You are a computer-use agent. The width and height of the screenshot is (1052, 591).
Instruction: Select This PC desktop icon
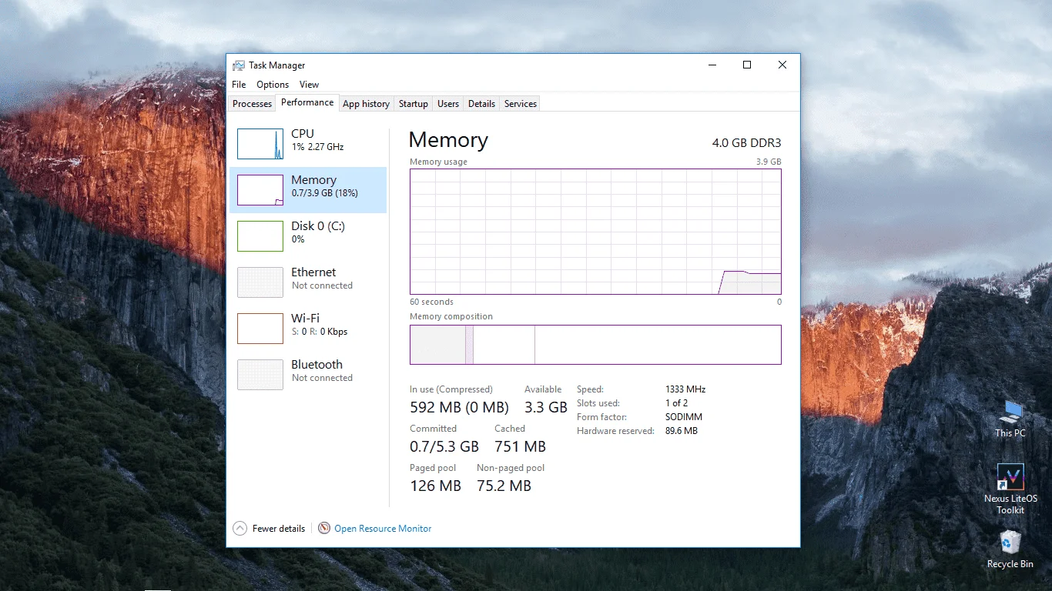tap(1010, 419)
